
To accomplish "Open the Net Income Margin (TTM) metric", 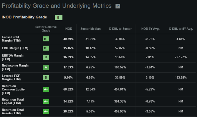I will [15, 67].
